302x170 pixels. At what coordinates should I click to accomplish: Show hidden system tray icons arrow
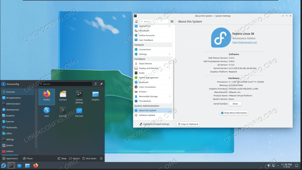click(x=278, y=165)
